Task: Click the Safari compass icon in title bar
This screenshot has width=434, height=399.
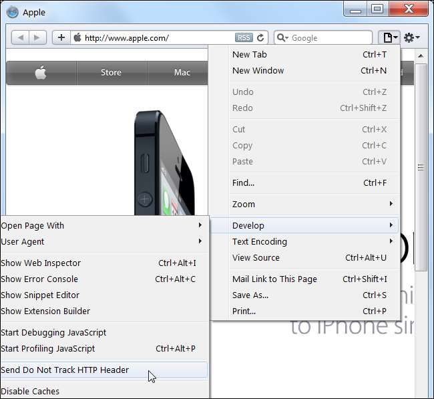Action: point(13,12)
